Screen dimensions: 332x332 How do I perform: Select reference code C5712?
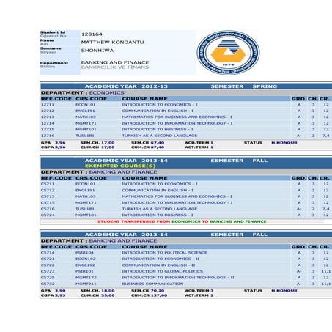(x=48, y=190)
